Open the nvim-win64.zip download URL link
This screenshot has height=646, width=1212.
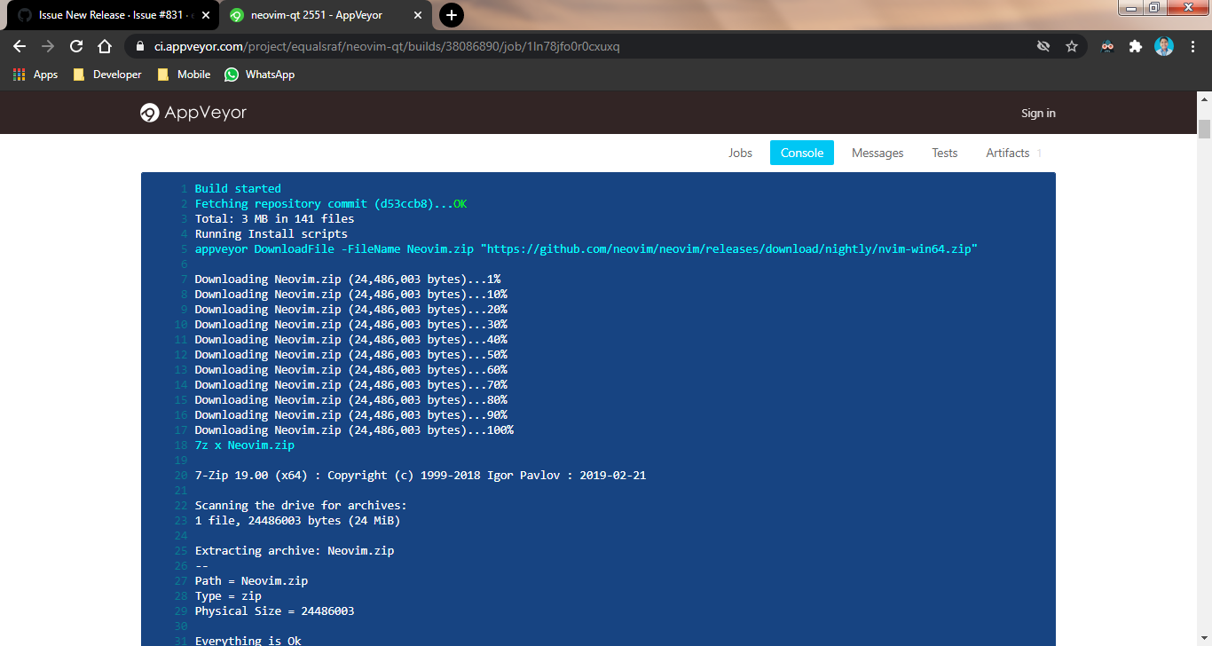pyautogui.click(x=728, y=248)
